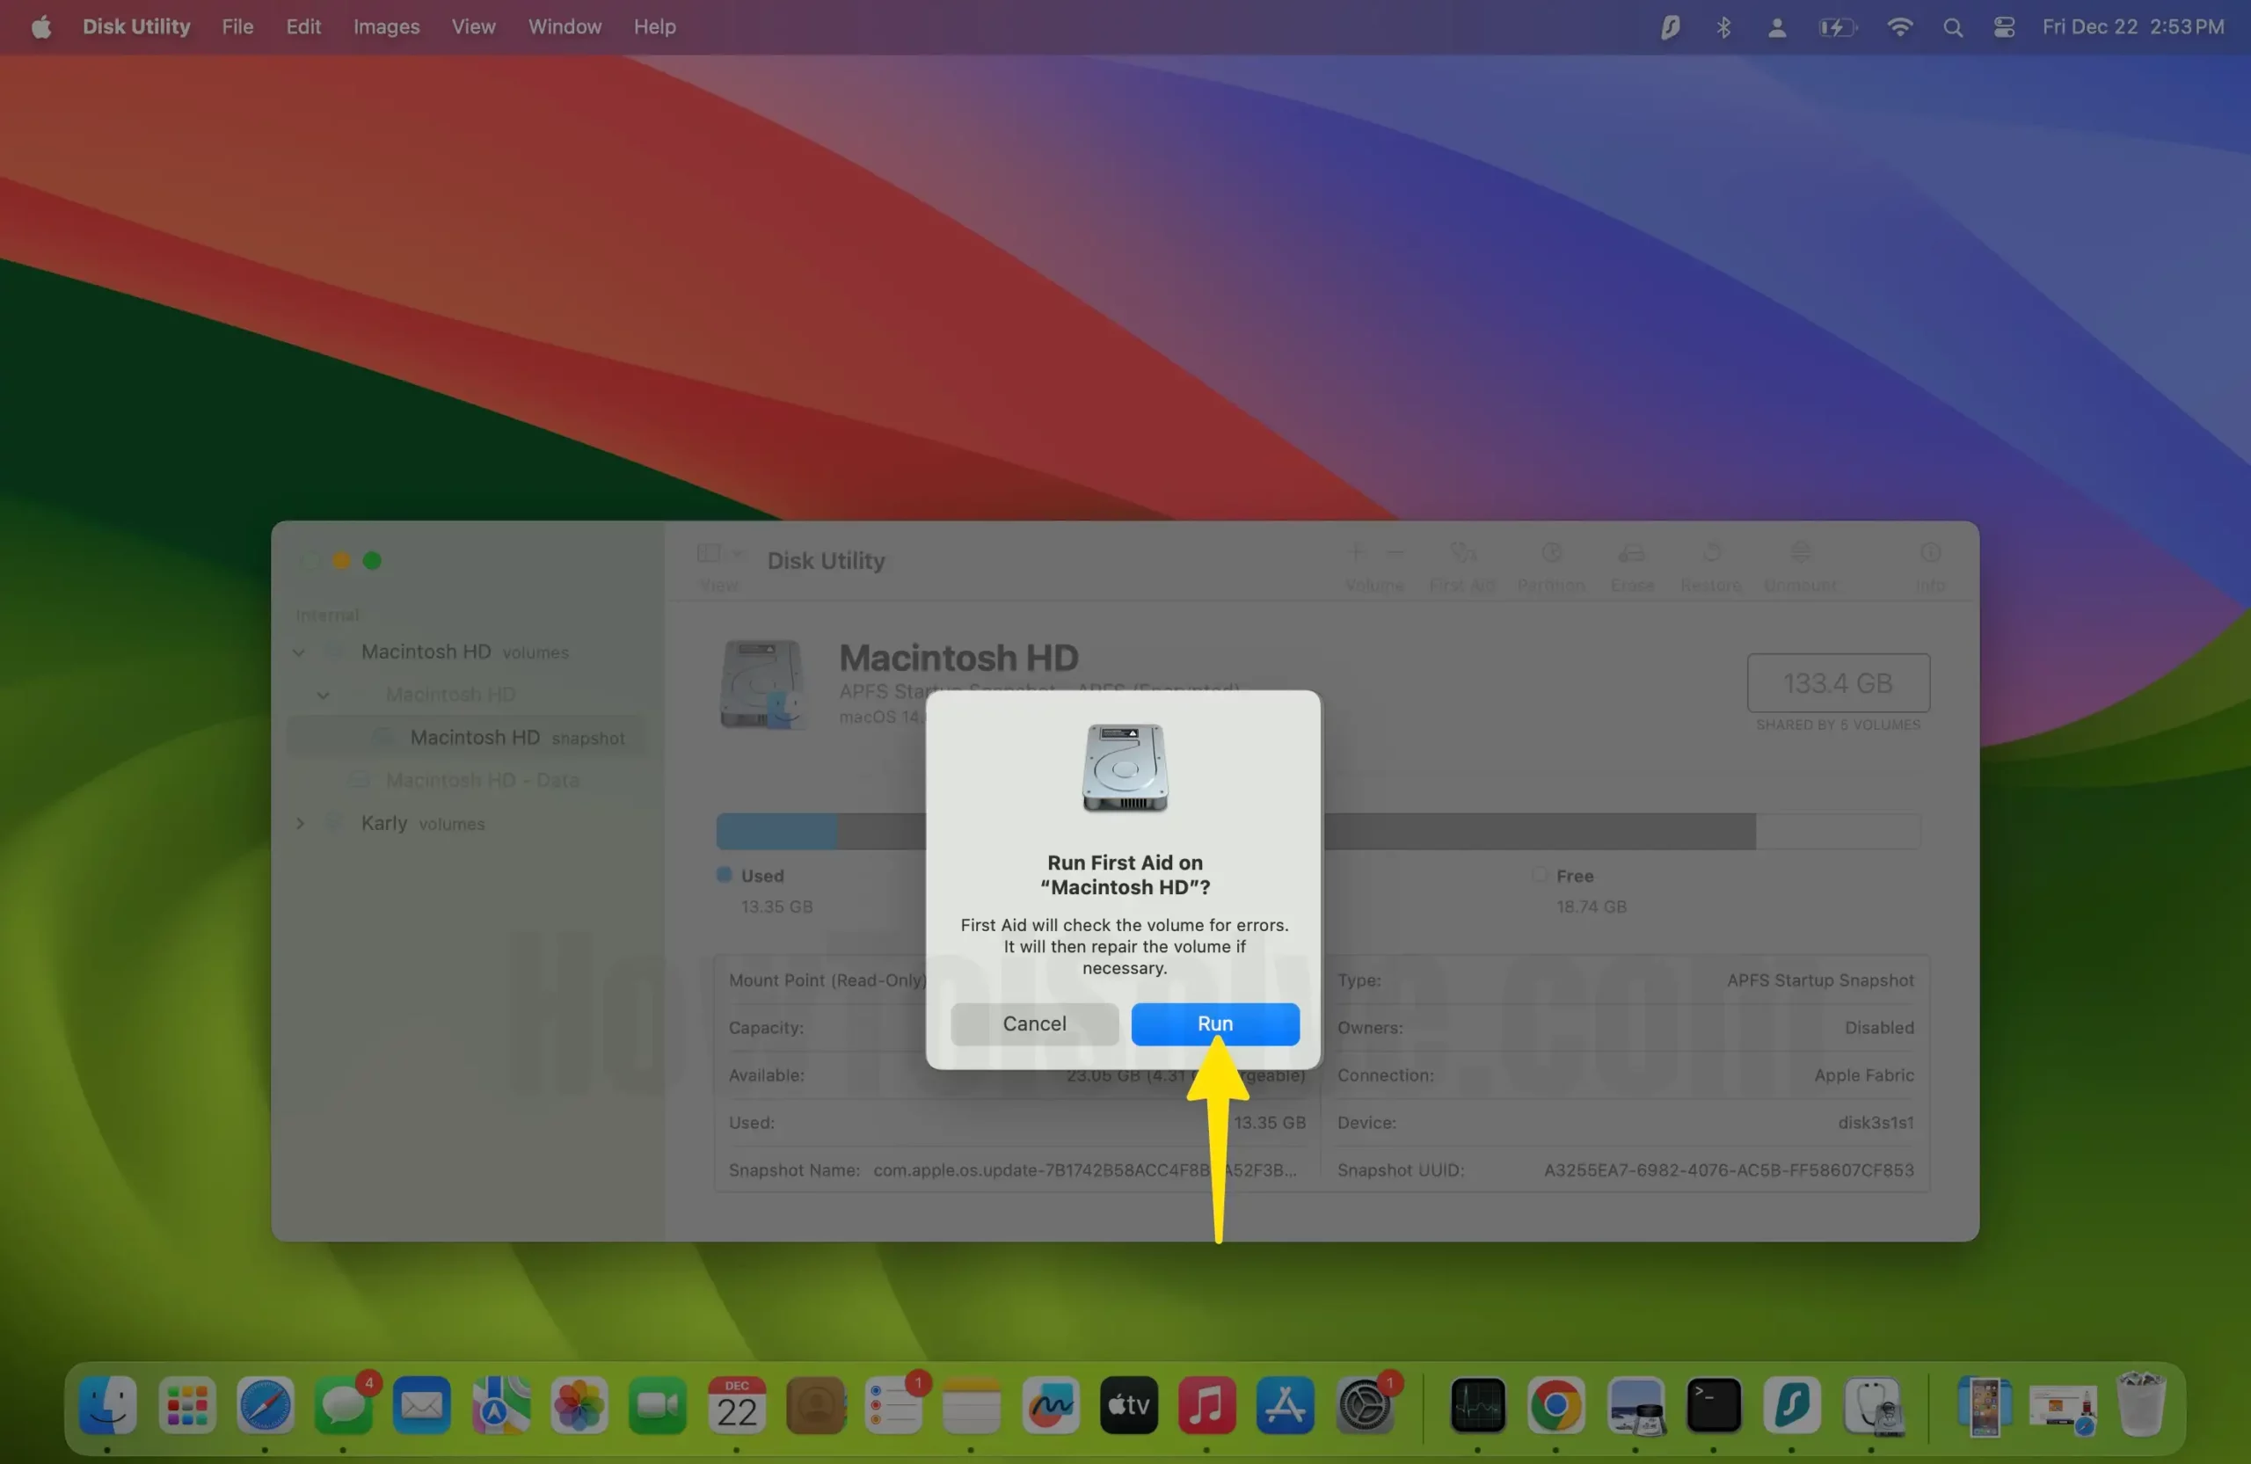Click the disk3s1s1 device value
This screenshot has width=2251, height=1464.
(x=1875, y=1123)
